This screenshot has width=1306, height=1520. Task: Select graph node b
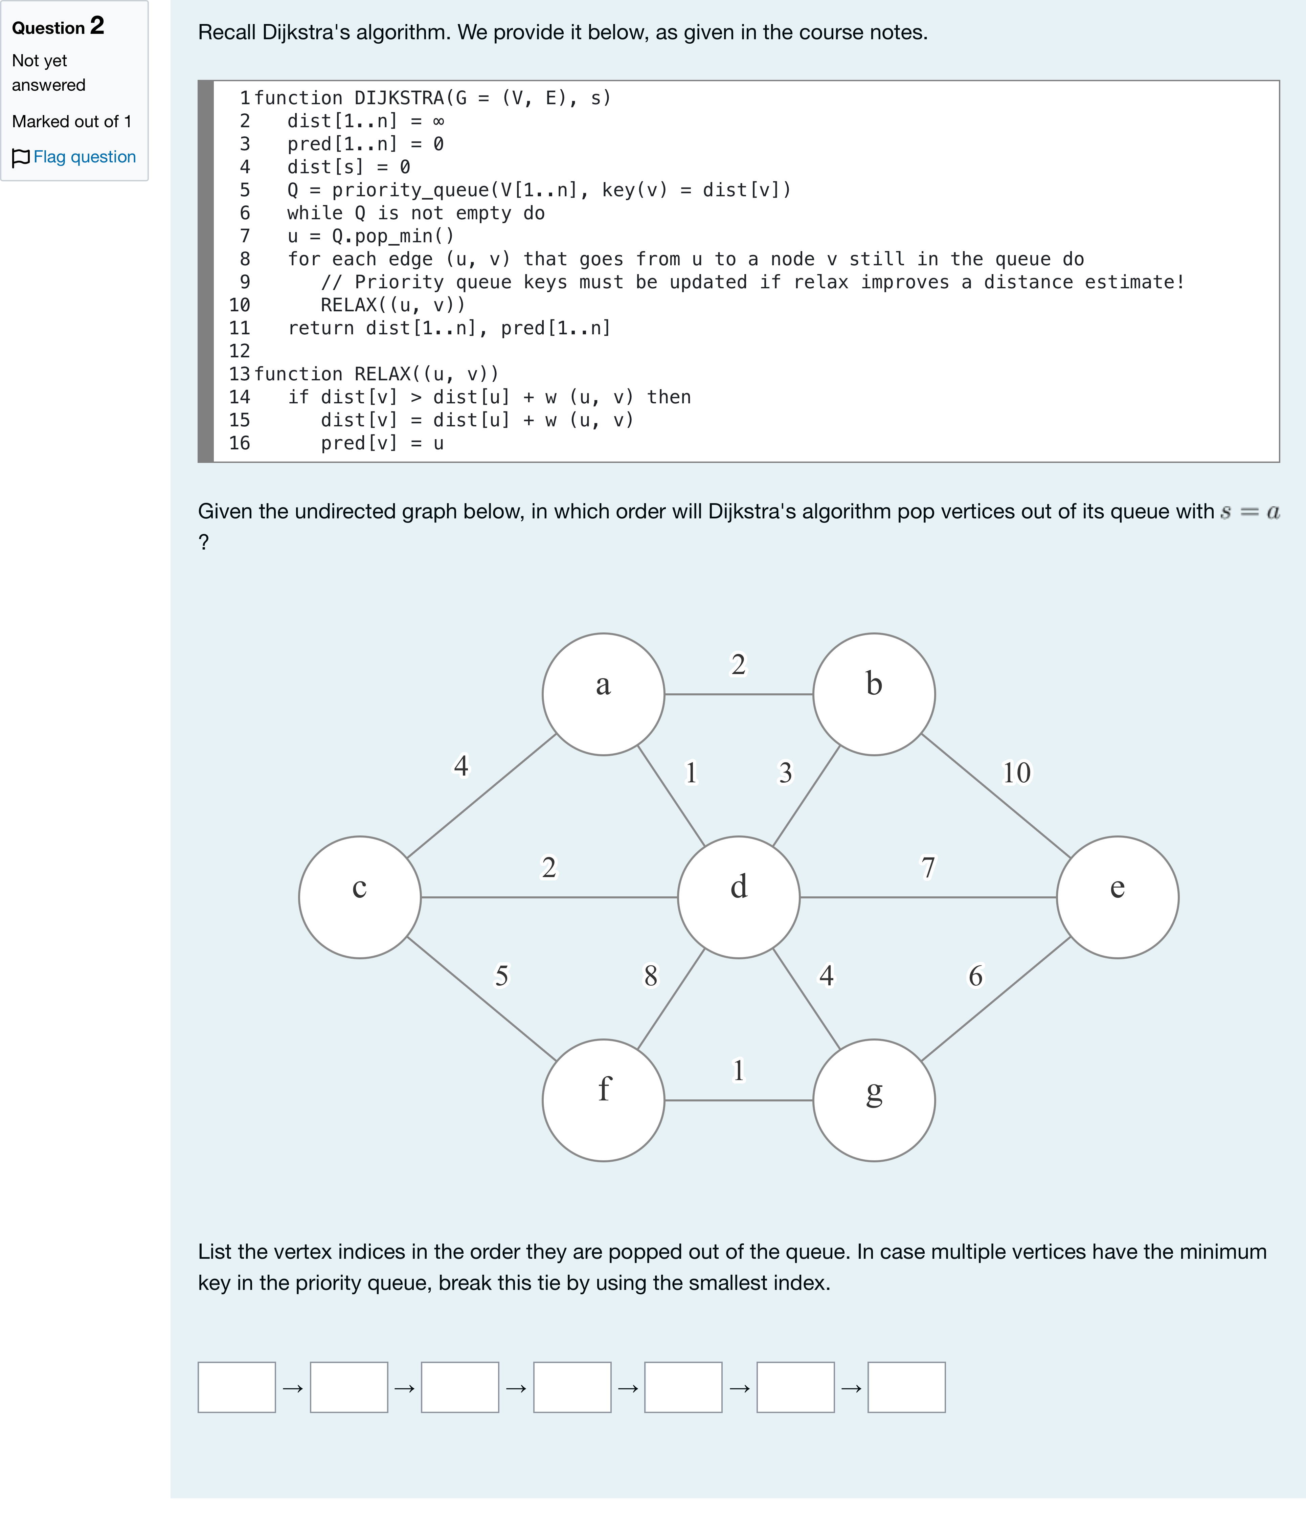tap(874, 694)
